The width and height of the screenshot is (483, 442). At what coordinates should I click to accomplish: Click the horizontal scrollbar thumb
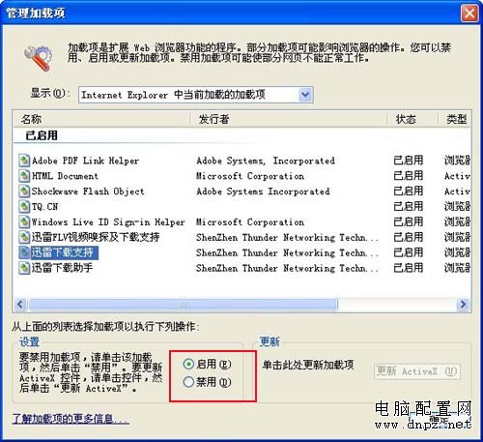184,304
